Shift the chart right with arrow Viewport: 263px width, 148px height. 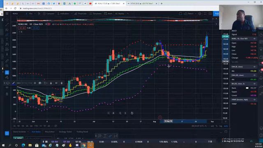tap(125, 113)
